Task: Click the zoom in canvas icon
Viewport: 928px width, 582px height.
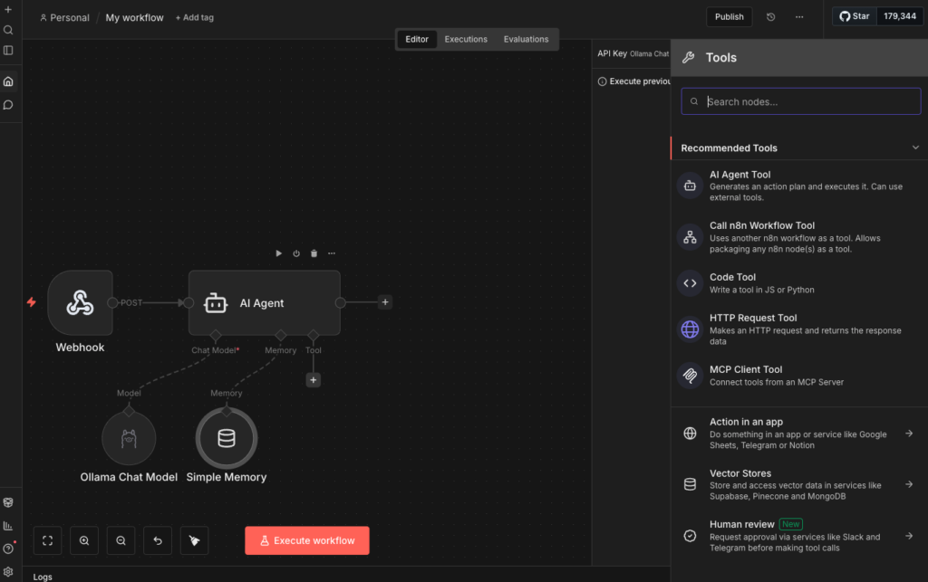Action: click(x=84, y=540)
